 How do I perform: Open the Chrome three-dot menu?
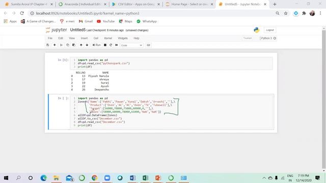point(320,13)
